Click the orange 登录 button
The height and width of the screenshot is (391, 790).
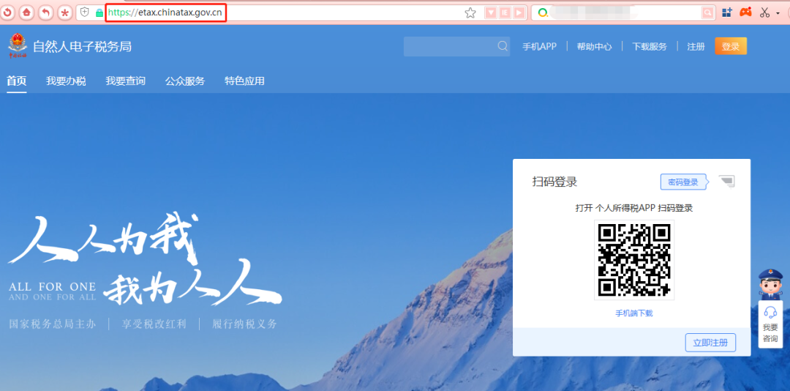tap(731, 46)
